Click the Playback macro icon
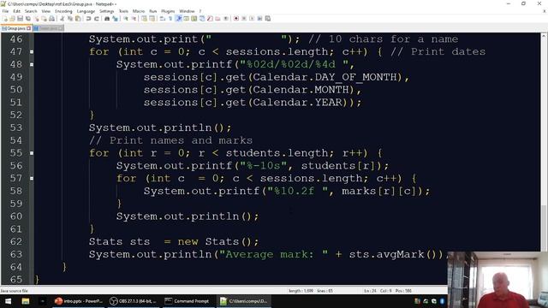This screenshot has width=548, height=308. coord(252,19)
